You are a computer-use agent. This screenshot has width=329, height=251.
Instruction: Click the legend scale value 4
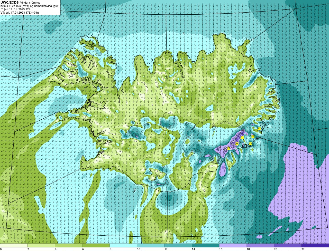56,249
